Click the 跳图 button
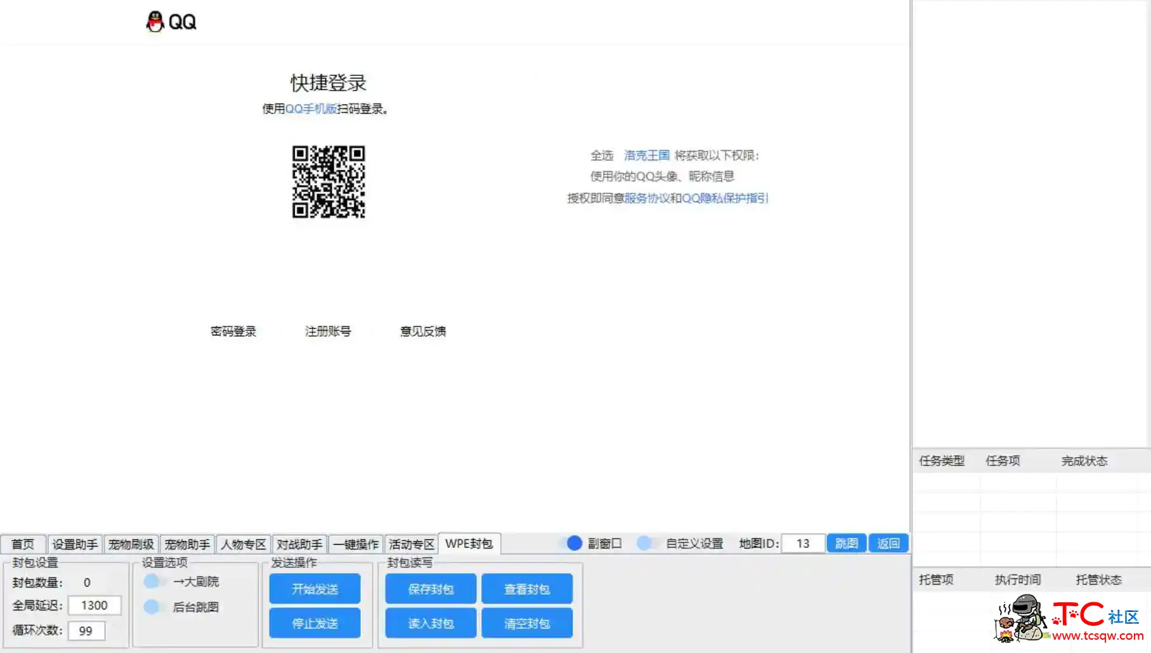Screen dimensions: 1151x653 (847, 543)
